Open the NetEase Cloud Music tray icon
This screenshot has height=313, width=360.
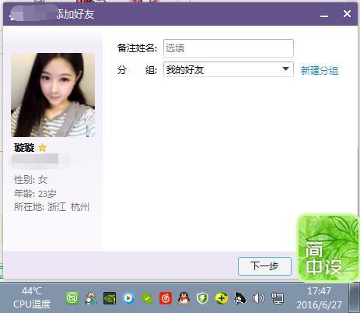click(x=166, y=298)
